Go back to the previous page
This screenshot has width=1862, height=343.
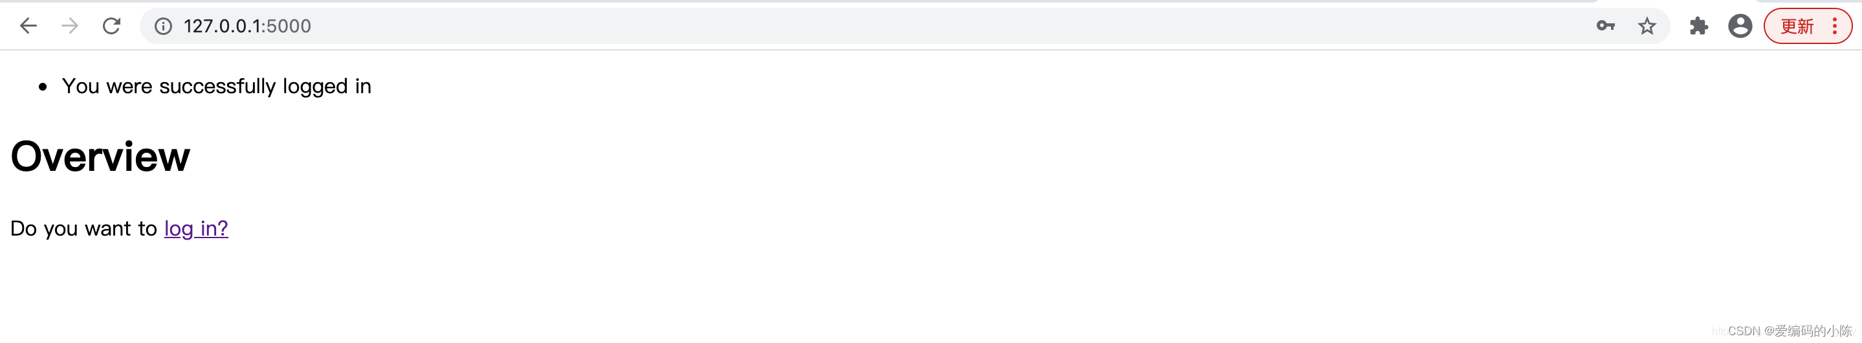point(28,26)
